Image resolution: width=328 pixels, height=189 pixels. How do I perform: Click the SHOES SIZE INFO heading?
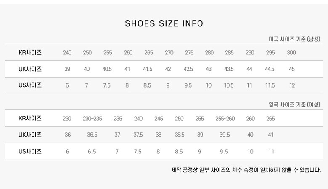pyautogui.click(x=164, y=23)
